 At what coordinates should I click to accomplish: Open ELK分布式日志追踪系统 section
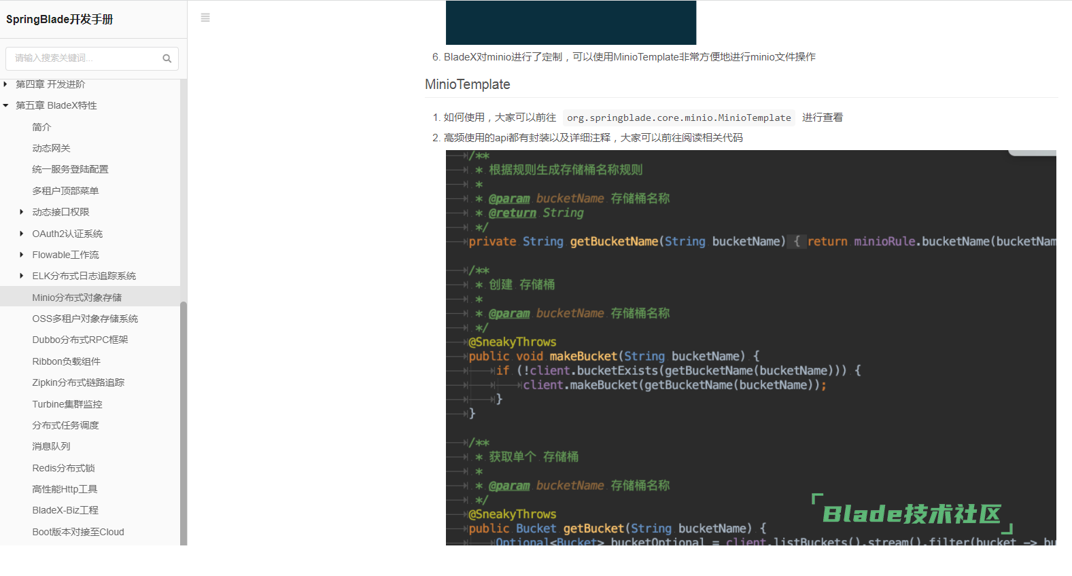(84, 276)
